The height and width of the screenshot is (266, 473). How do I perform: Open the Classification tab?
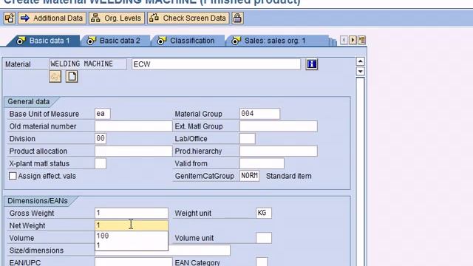point(187,41)
